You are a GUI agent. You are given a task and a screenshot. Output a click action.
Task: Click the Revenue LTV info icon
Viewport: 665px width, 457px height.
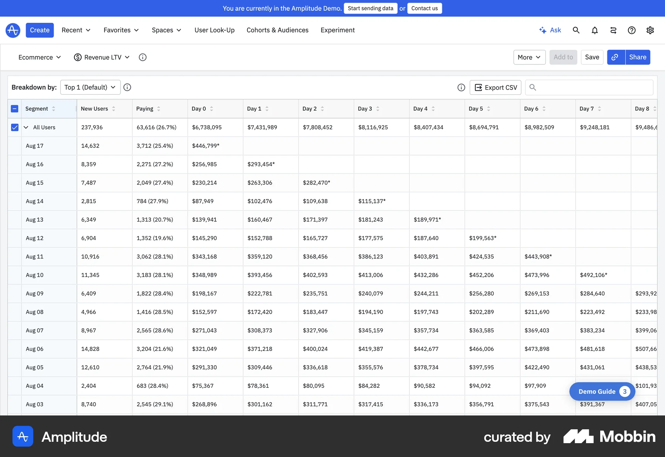[x=143, y=57]
